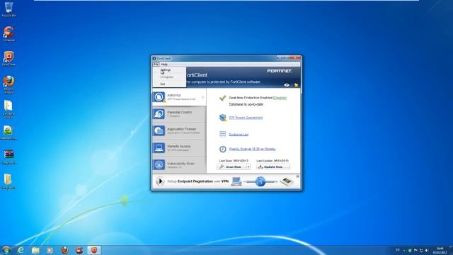
Task: Click the scheduled scan clock icon
Action: click(222, 149)
